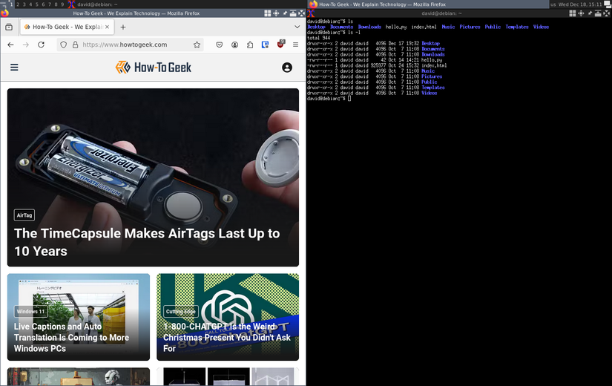Click 'Pictures' in first ls output
Image resolution: width=612 pixels, height=386 pixels.
click(470, 27)
